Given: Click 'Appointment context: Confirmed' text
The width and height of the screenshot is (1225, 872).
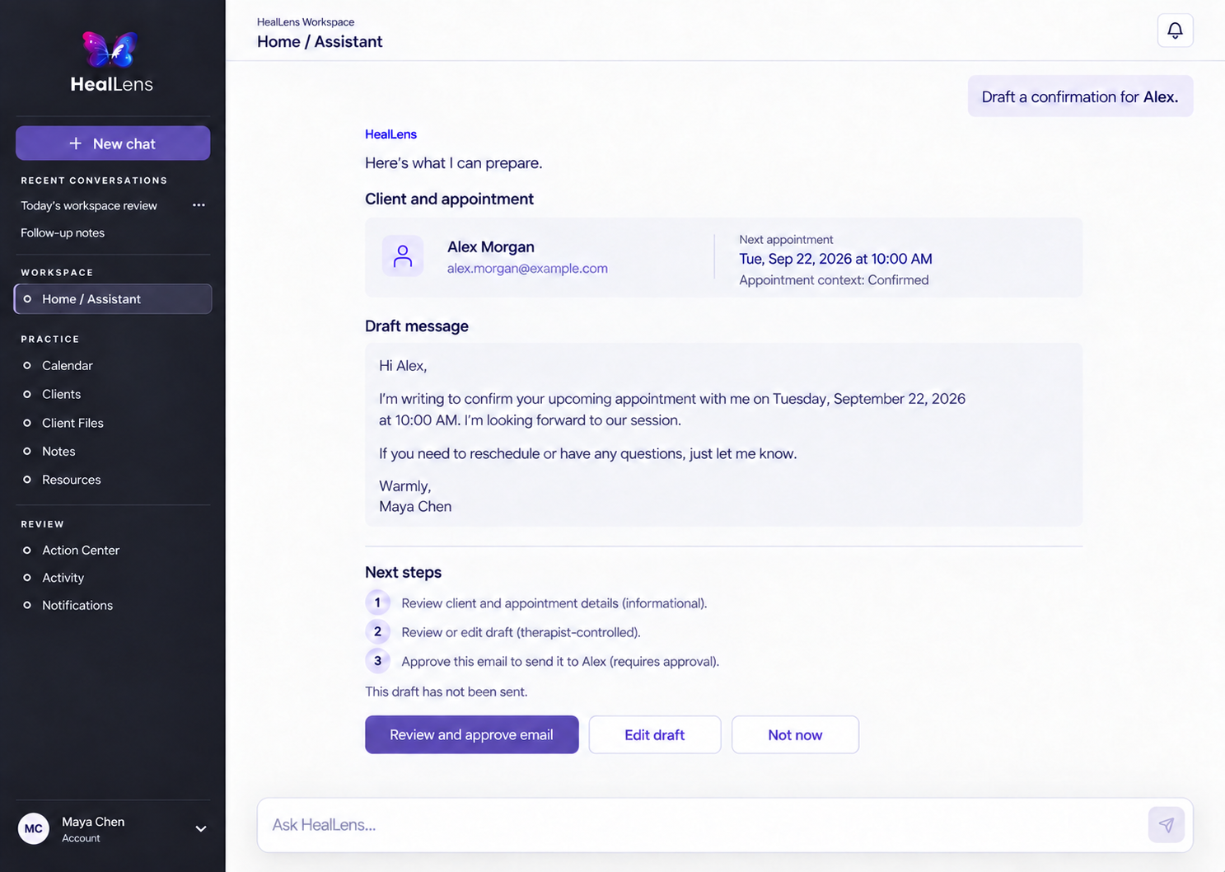Looking at the screenshot, I should pos(834,280).
